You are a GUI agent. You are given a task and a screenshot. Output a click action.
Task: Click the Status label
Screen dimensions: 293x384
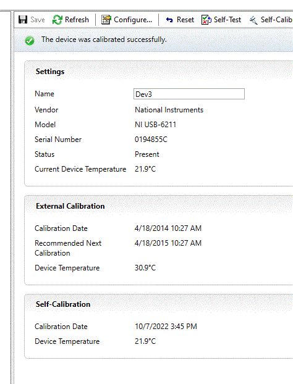(45, 154)
